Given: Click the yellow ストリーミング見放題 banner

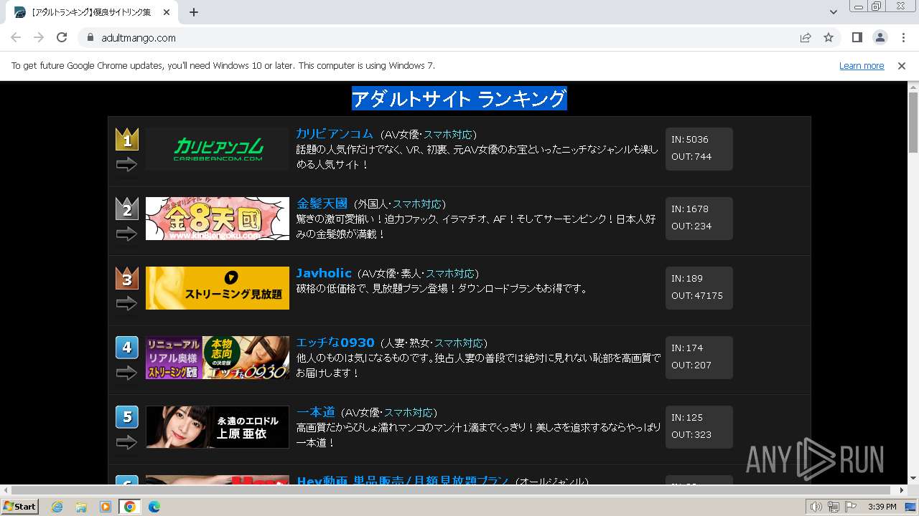Looking at the screenshot, I should 218,288.
